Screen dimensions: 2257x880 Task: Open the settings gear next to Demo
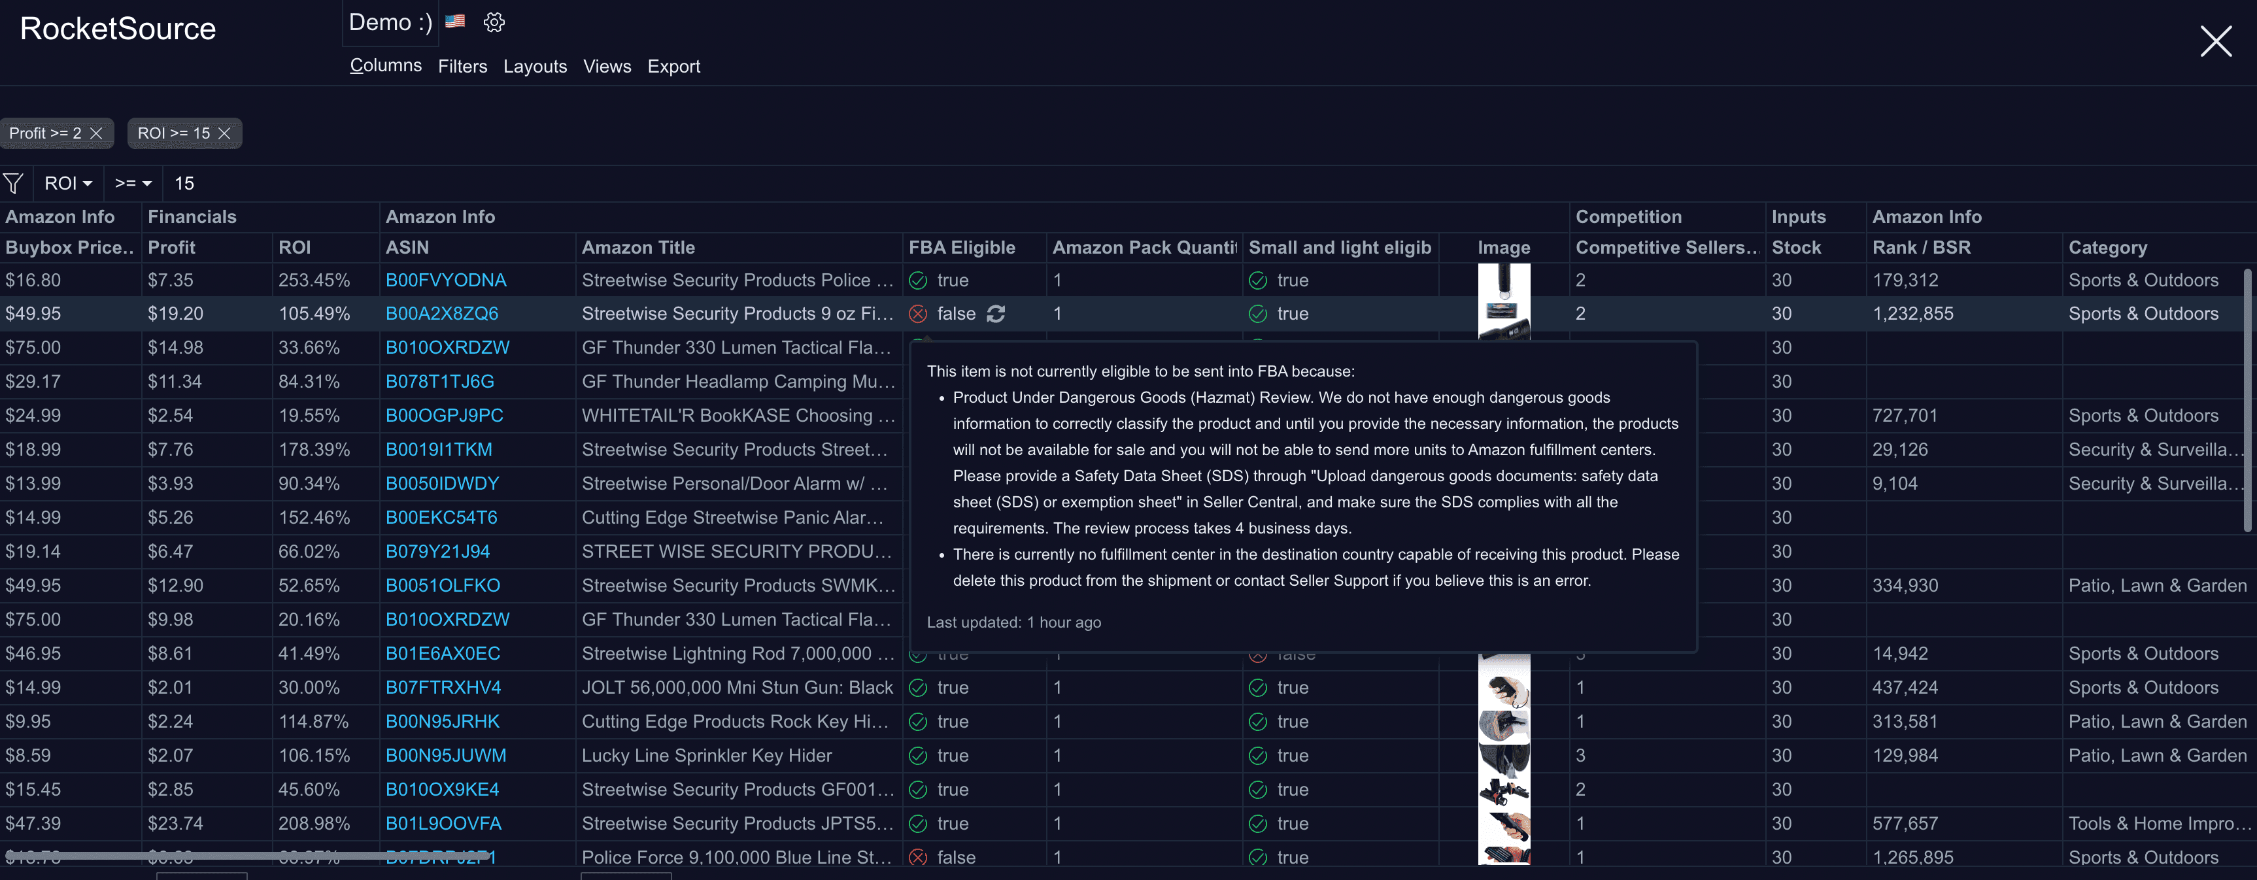click(x=494, y=23)
